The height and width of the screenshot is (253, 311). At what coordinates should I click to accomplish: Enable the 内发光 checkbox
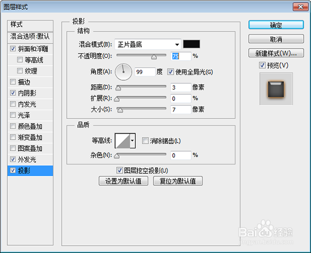coord(13,103)
